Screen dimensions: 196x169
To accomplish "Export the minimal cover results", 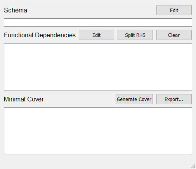I will tap(174, 99).
